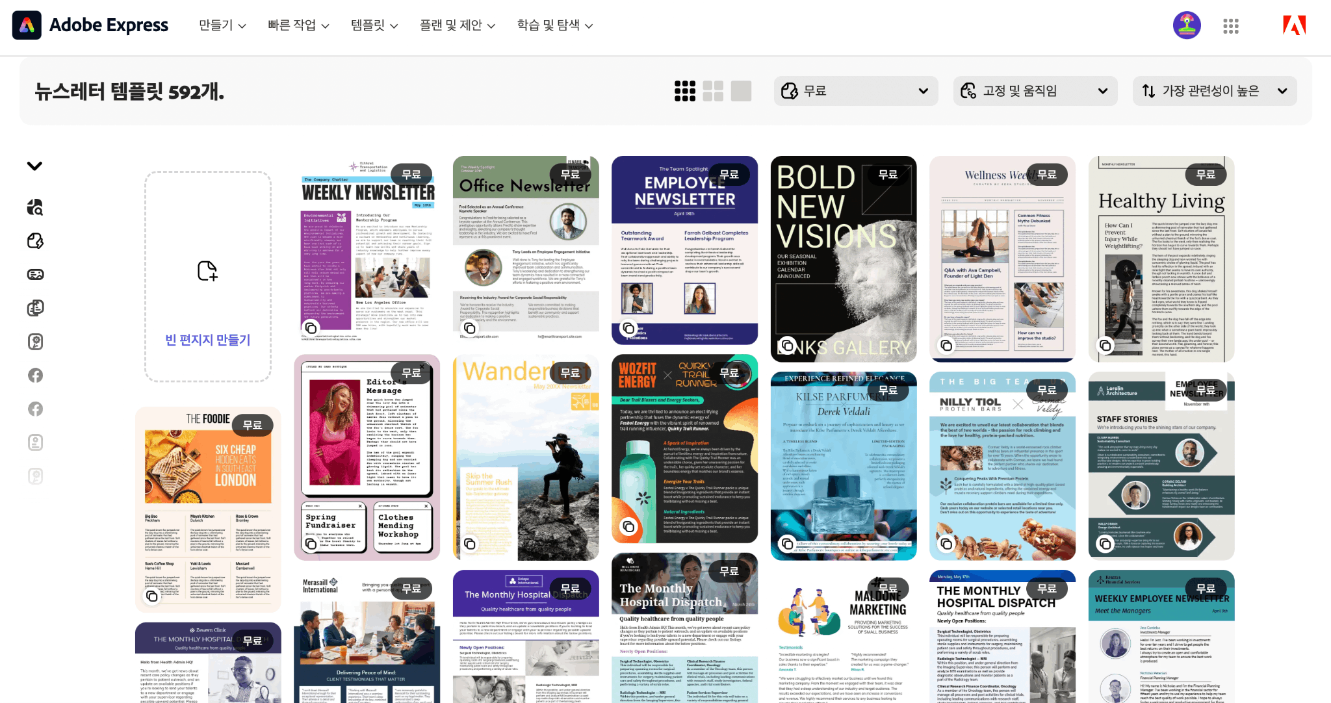Click the duplicate icon on the Weekly Newsletter template
Image resolution: width=1331 pixels, height=703 pixels.
point(311,328)
